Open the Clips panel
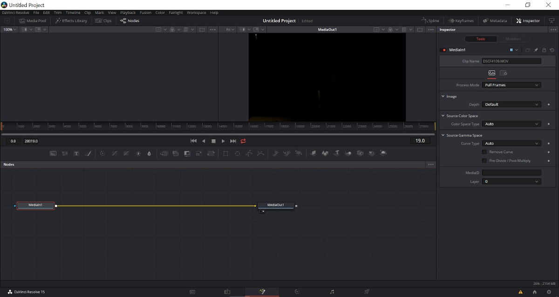This screenshot has width=559, height=297. pos(103,20)
